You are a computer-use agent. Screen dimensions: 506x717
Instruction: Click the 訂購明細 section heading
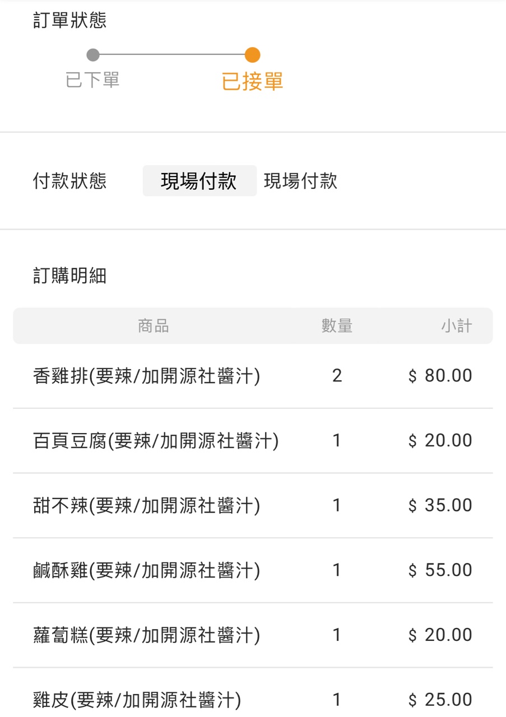coord(69,276)
